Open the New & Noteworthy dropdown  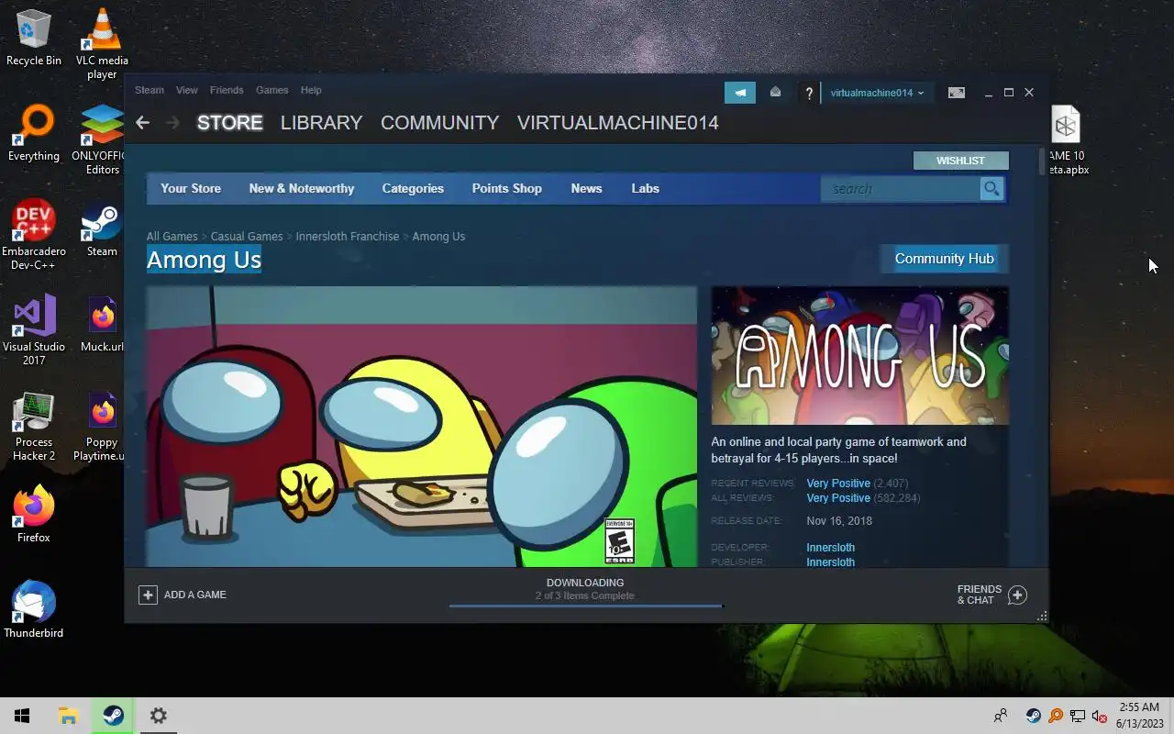pos(302,188)
